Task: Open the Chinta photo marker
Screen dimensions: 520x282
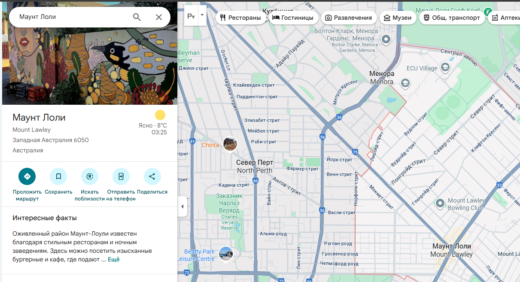Action: [230, 144]
